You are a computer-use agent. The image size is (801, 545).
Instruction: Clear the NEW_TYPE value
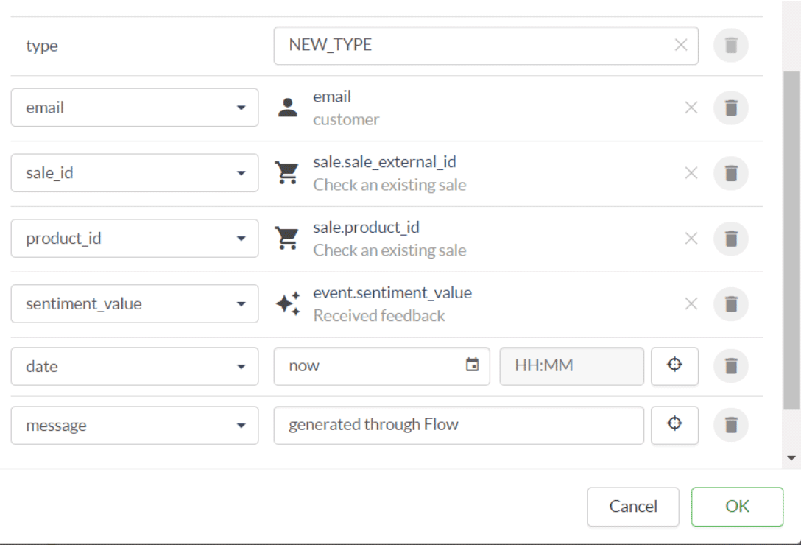click(x=681, y=46)
